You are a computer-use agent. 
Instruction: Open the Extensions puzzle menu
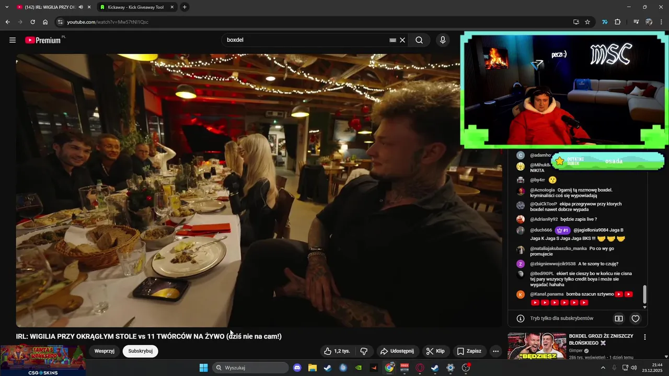pos(618,22)
